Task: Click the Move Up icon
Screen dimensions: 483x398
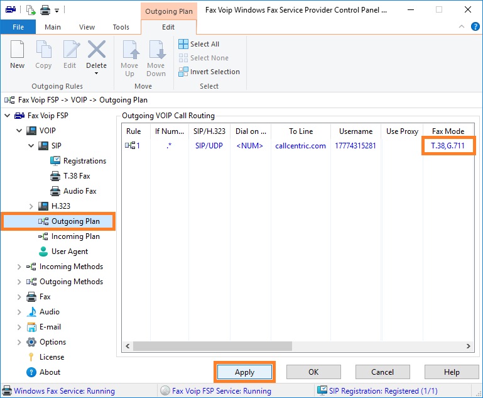Action: click(130, 49)
